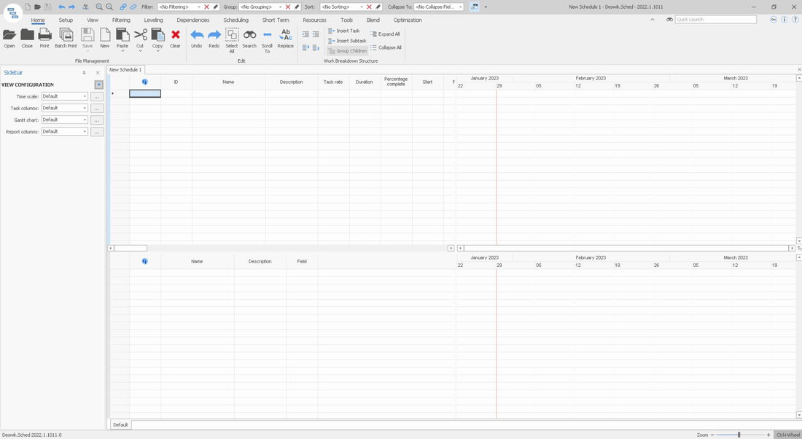
Task: Open the Replace tool
Action: click(x=285, y=38)
